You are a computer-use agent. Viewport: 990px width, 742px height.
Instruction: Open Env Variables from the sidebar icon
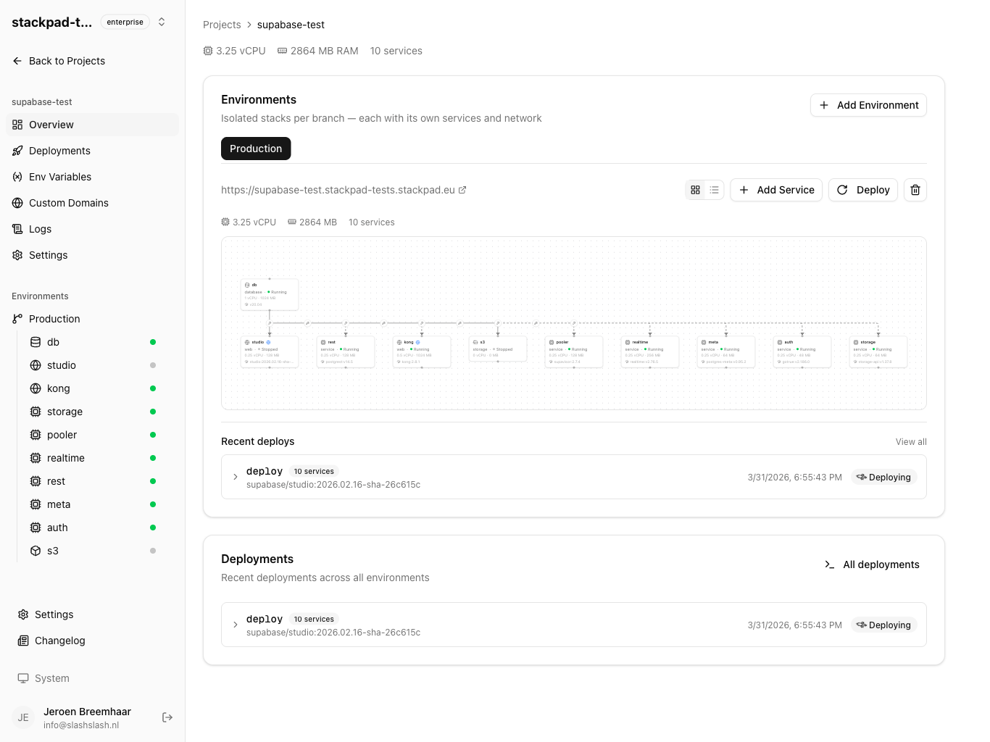pos(17,177)
